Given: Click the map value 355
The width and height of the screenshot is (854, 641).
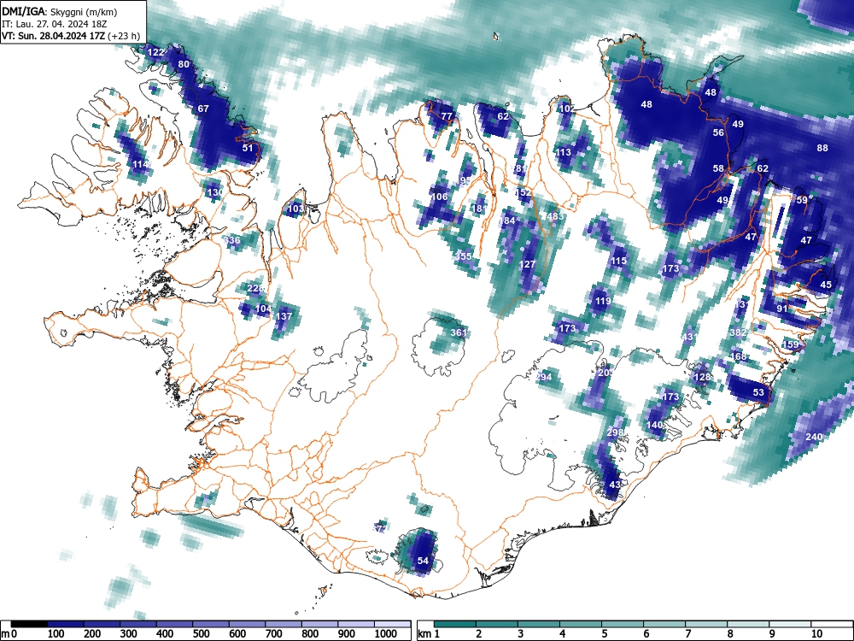Looking at the screenshot, I should coord(464,256).
